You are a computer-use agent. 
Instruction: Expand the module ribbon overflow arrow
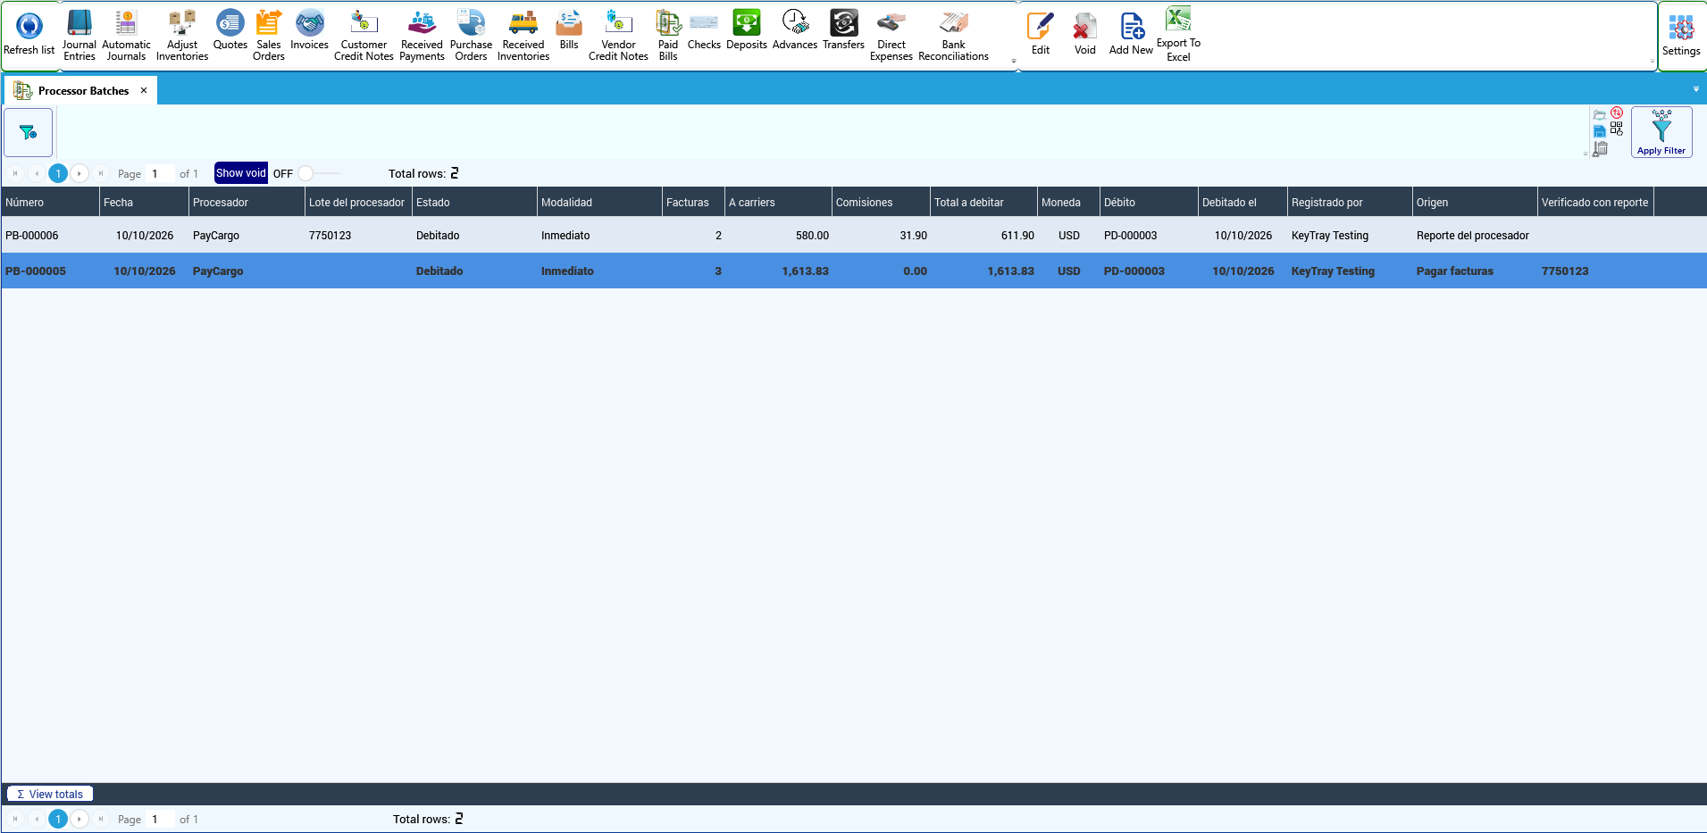coord(1014,62)
